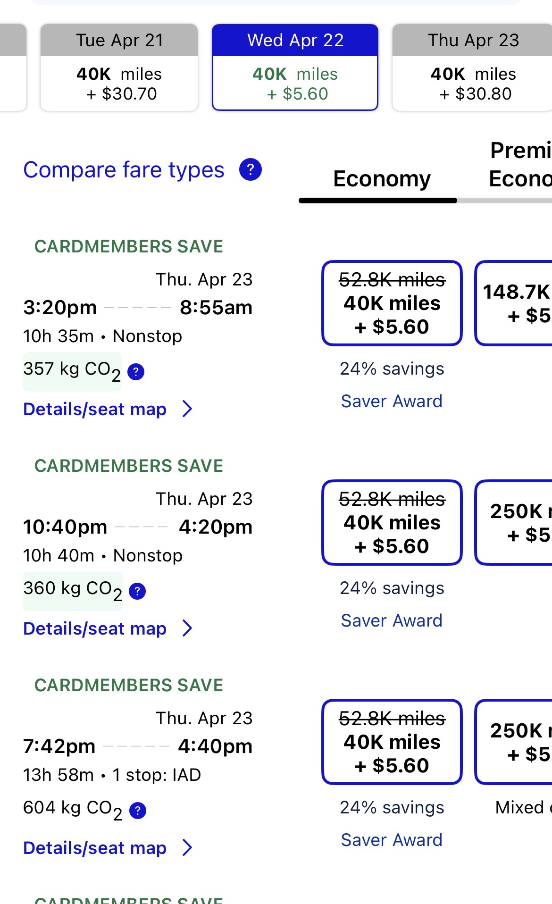Select Thu Apr 23 date tab
This screenshot has width=552, height=904.
tap(473, 67)
